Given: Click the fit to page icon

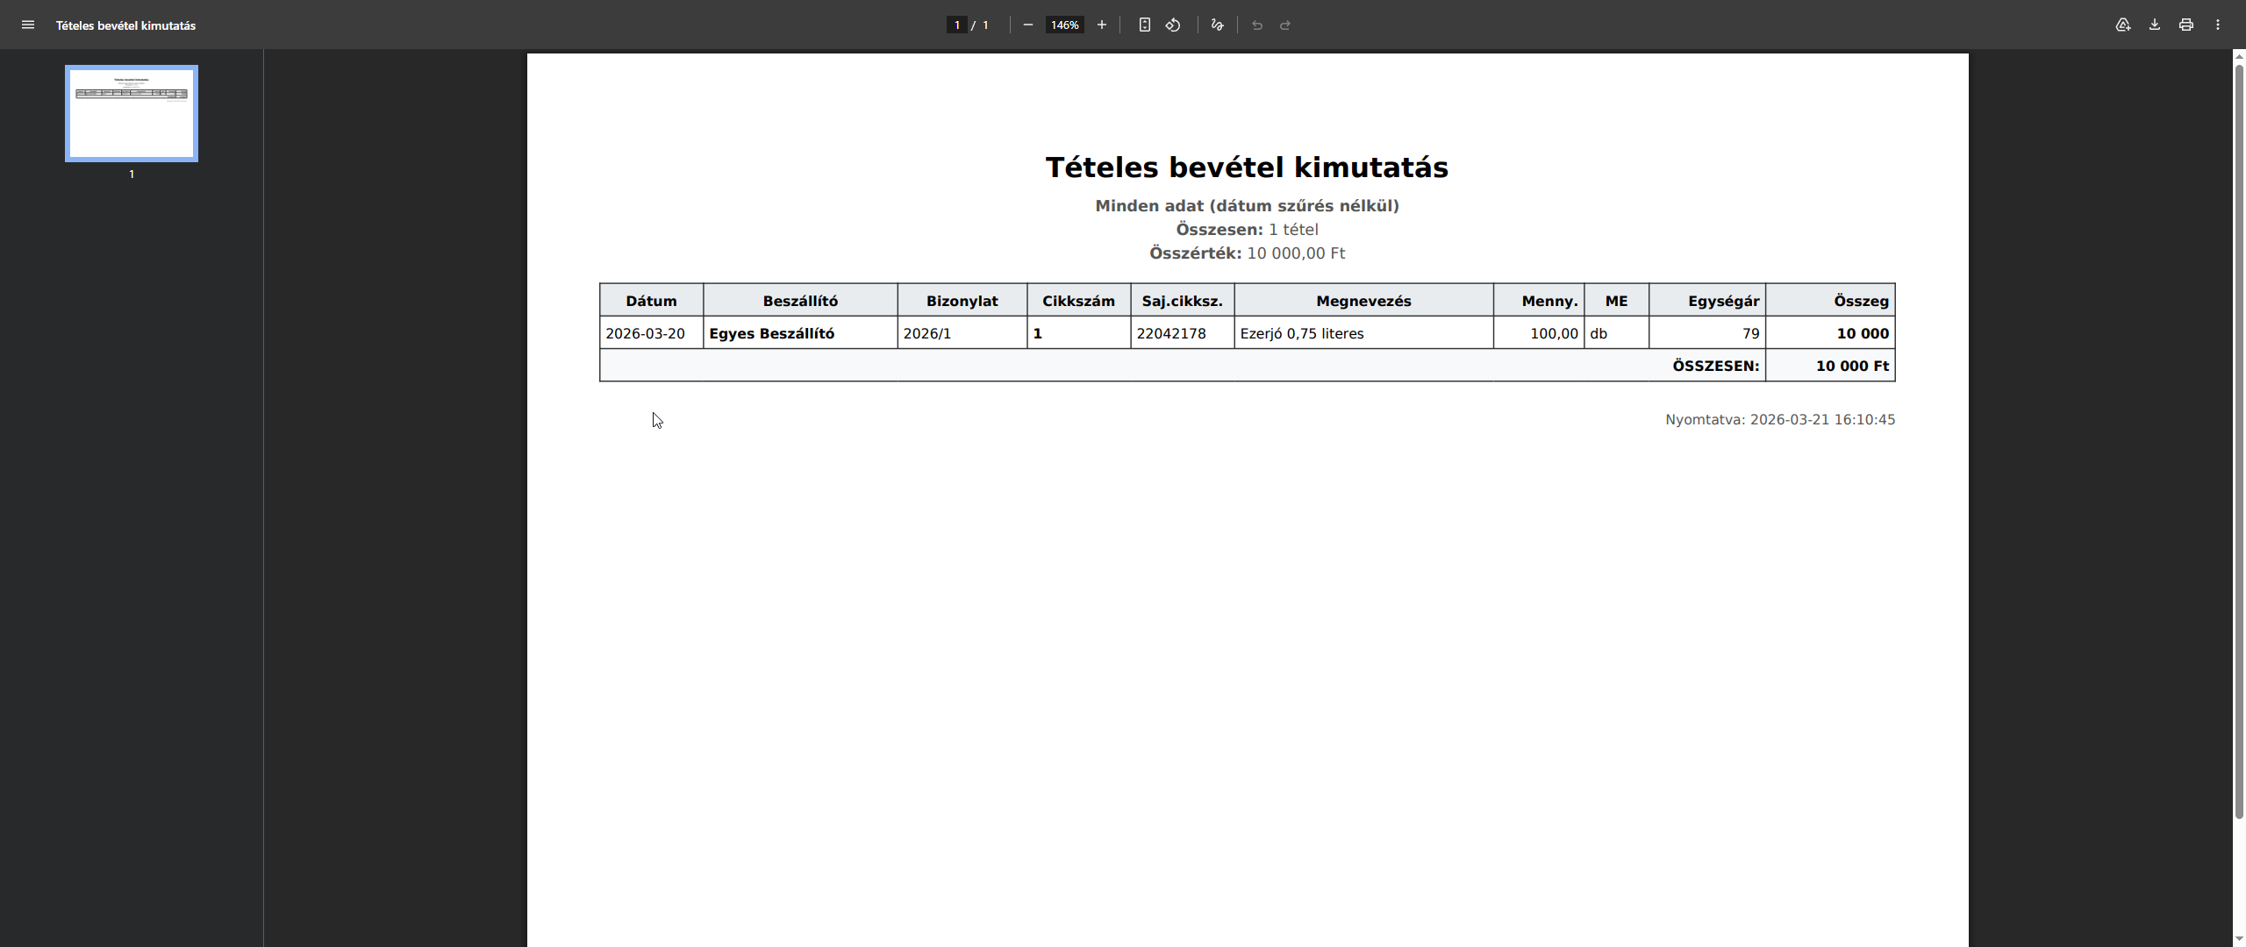Looking at the screenshot, I should 1145,25.
